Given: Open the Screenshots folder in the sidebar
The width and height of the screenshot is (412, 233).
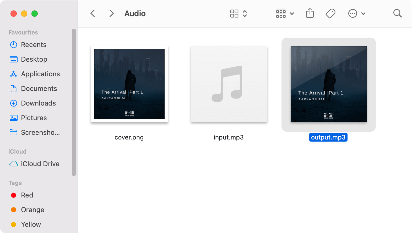Looking at the screenshot, I should pos(40,132).
